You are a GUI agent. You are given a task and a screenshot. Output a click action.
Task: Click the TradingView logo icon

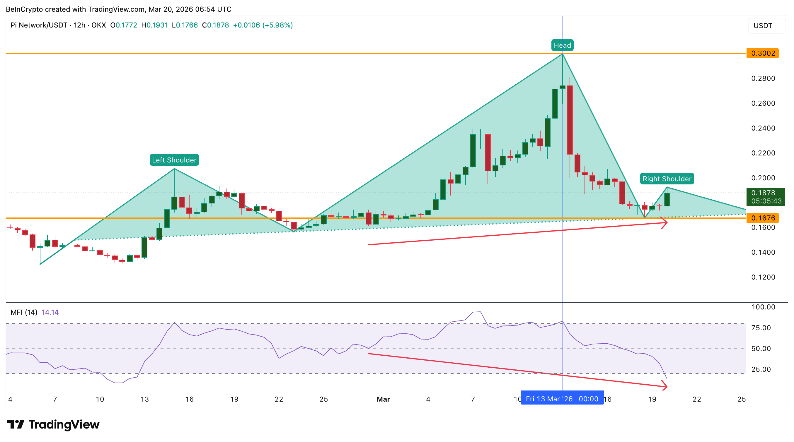click(16, 424)
